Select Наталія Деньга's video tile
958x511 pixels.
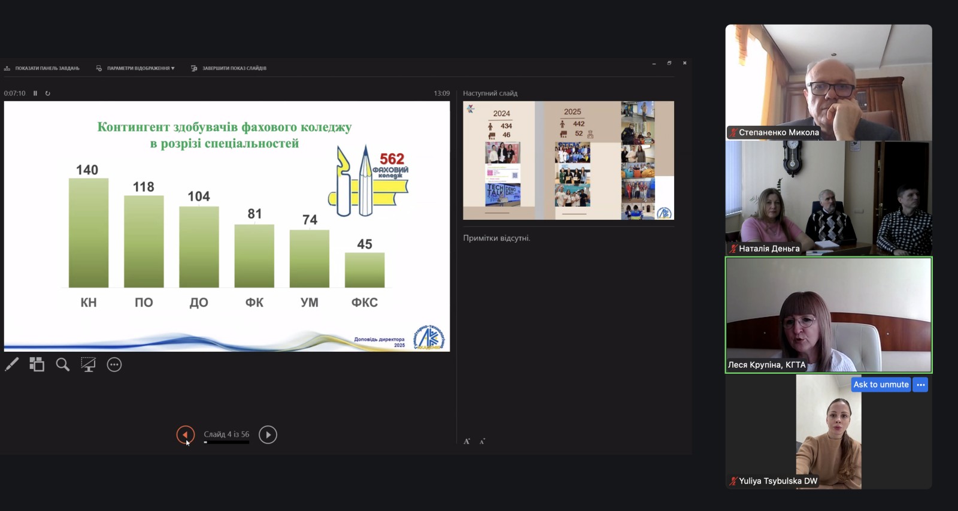[x=829, y=198]
